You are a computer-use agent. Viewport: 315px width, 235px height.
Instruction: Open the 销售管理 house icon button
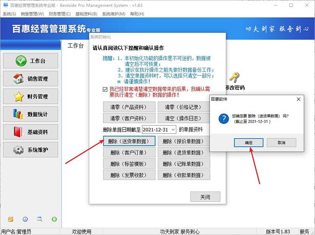point(31,78)
